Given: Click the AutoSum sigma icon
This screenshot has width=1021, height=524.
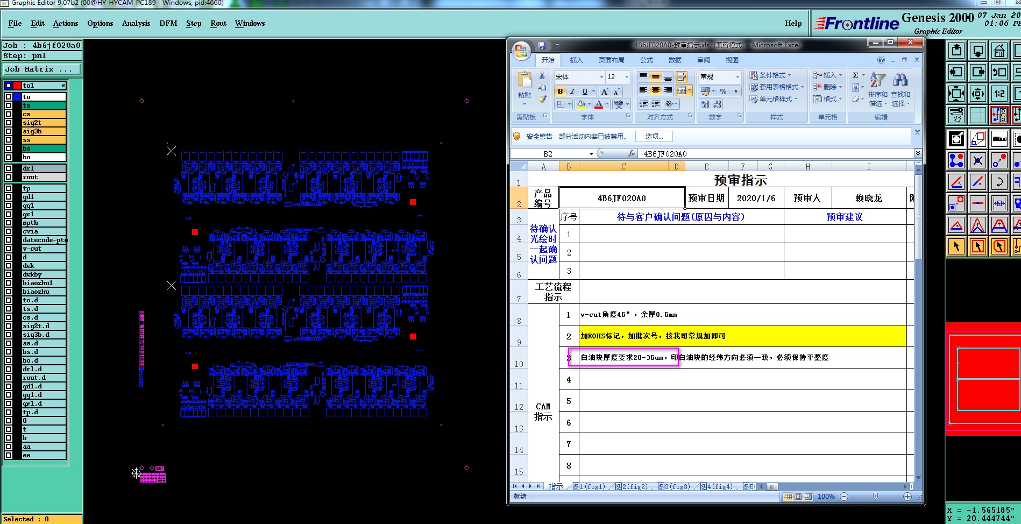Looking at the screenshot, I should coord(856,75).
